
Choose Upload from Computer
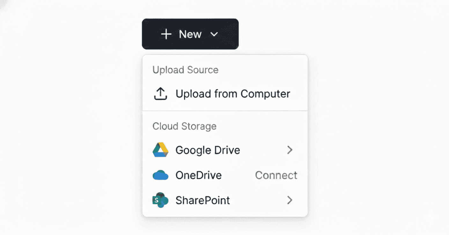point(233,94)
